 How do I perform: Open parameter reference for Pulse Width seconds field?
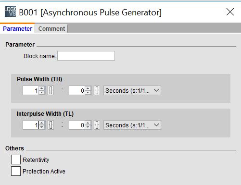[x=51, y=90]
